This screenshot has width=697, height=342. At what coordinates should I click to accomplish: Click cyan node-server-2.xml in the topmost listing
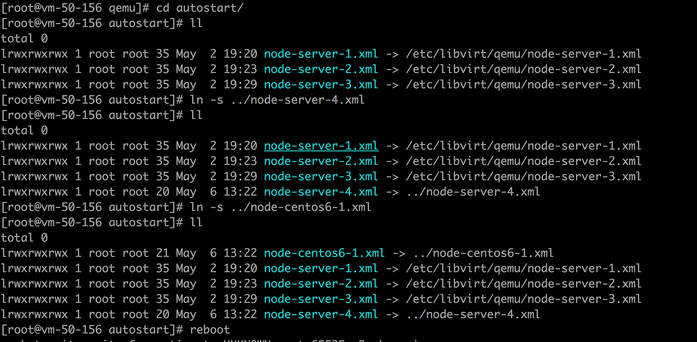tap(321, 69)
